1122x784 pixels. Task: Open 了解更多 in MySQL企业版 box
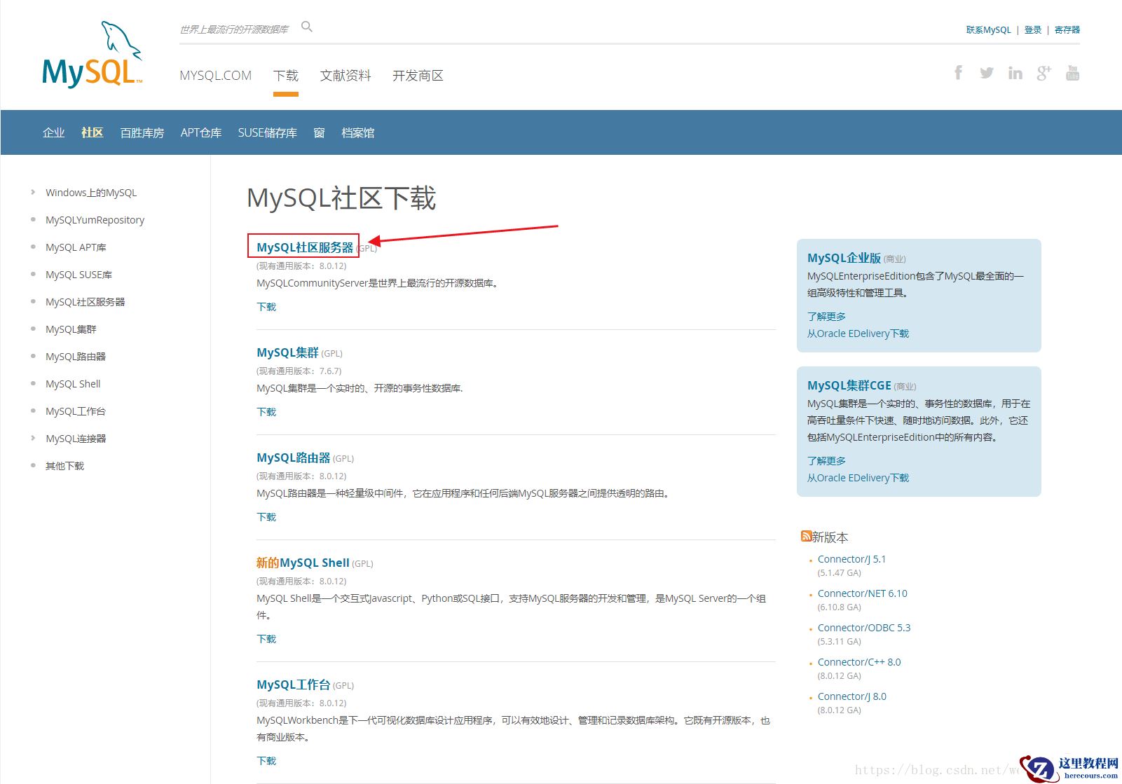coord(826,316)
